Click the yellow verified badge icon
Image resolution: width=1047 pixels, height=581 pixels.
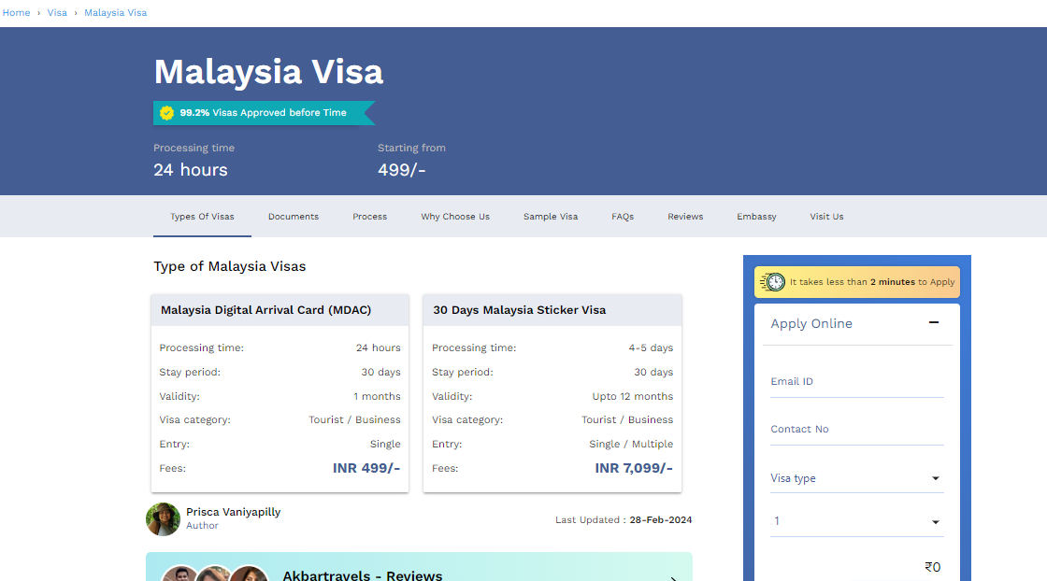coord(167,113)
